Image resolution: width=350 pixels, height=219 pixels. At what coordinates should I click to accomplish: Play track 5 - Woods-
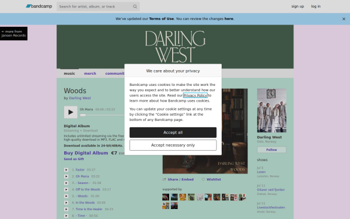click(66, 196)
